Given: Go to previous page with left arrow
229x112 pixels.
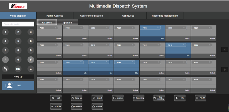Looking at the screenshot, I should 225,50.
